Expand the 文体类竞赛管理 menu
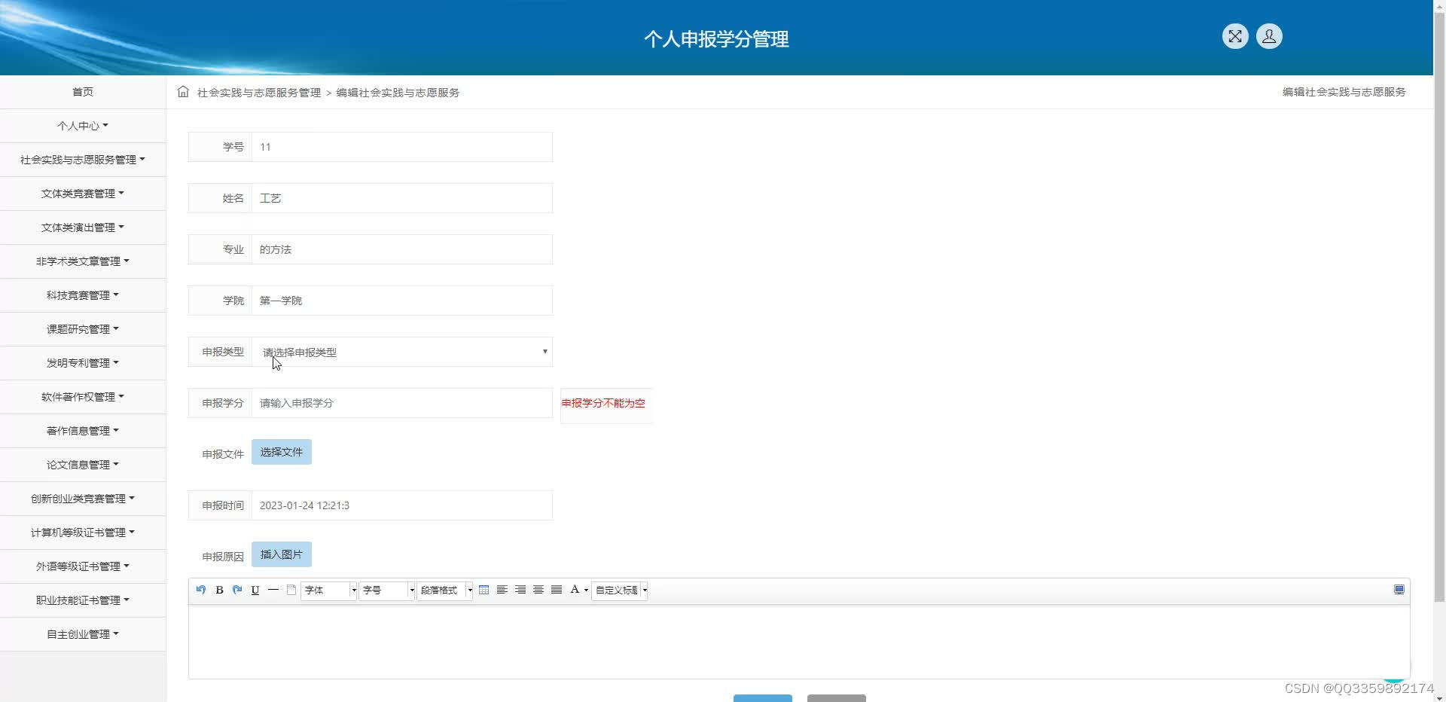 pos(83,194)
